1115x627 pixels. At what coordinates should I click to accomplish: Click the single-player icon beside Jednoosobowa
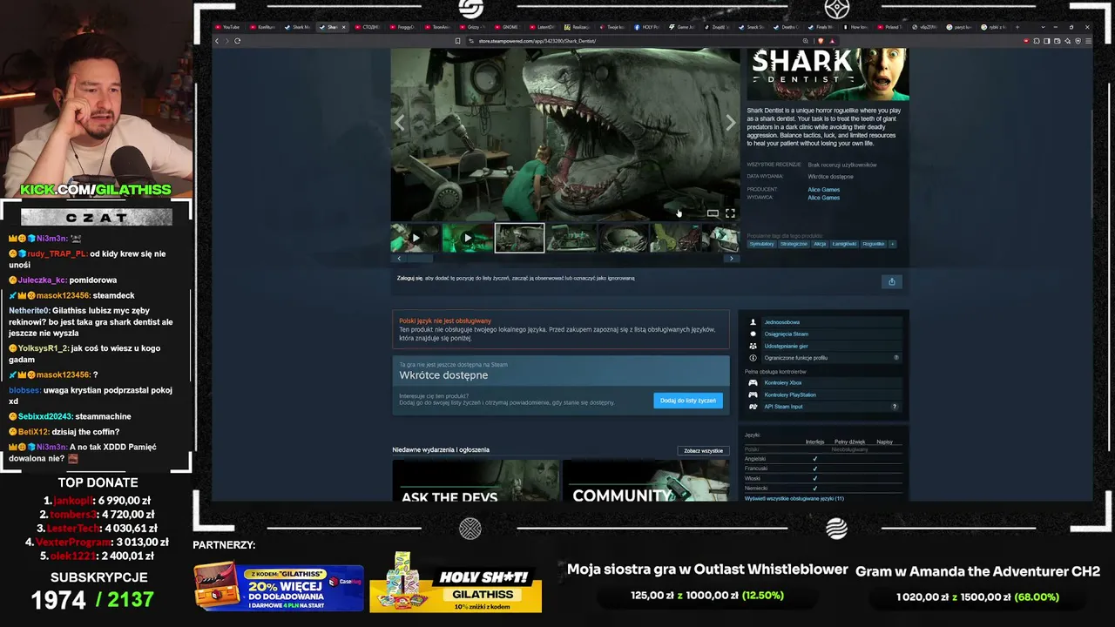(753, 322)
